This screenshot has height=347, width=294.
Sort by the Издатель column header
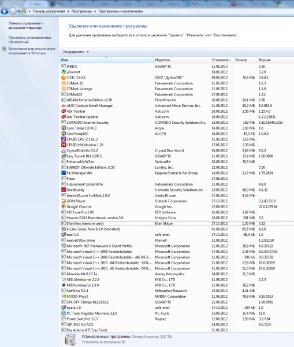pos(181,60)
